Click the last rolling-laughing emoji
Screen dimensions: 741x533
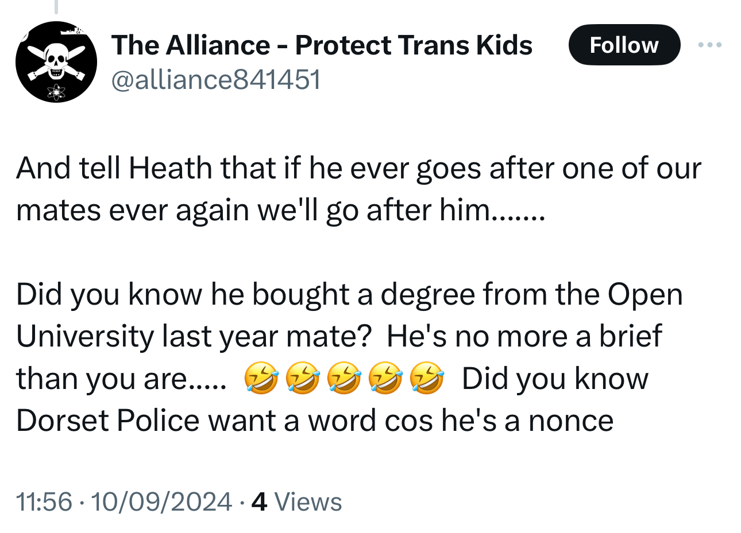click(x=427, y=379)
